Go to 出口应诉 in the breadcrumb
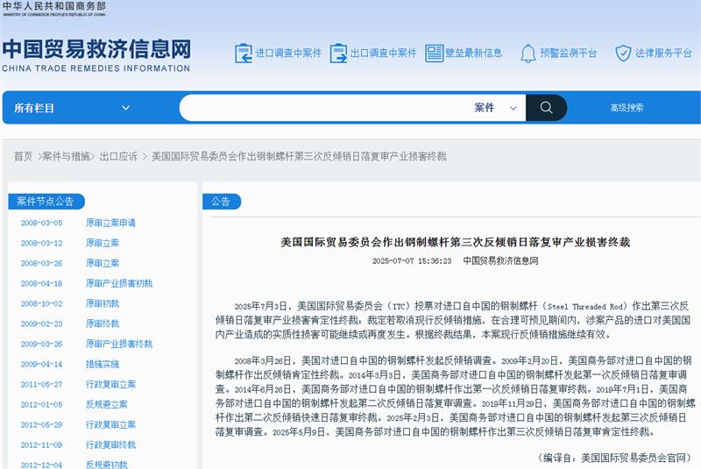This screenshot has width=701, height=469. click(118, 156)
